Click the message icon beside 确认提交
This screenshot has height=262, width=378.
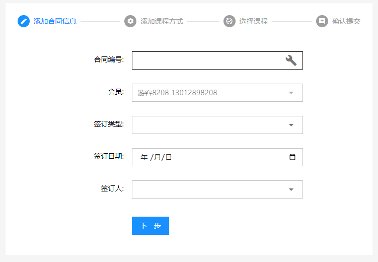(x=322, y=21)
